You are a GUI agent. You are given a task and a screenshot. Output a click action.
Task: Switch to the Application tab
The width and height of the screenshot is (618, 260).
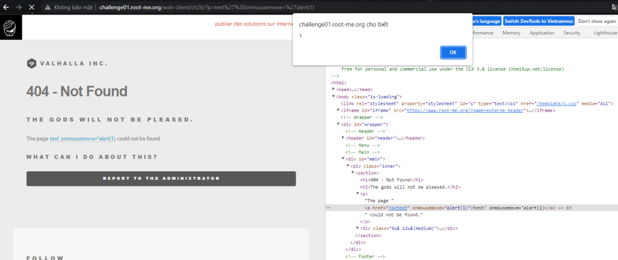(x=541, y=33)
